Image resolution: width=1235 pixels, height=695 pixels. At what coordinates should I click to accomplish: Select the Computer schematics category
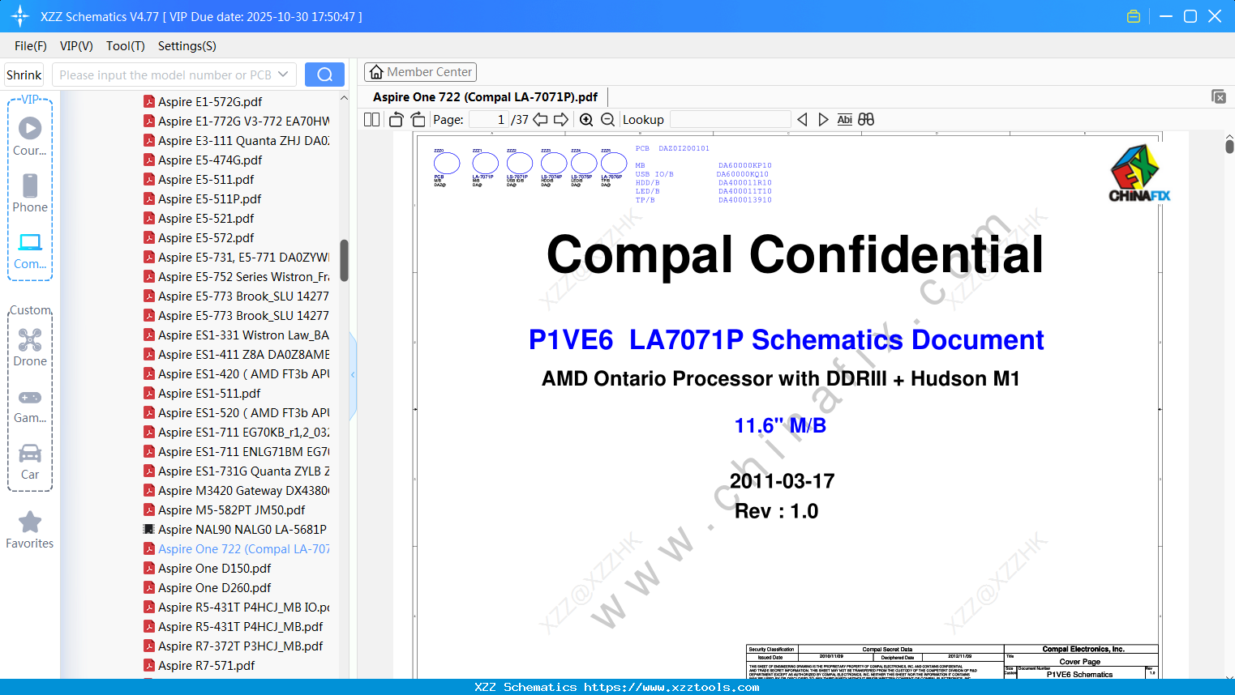[x=30, y=250]
